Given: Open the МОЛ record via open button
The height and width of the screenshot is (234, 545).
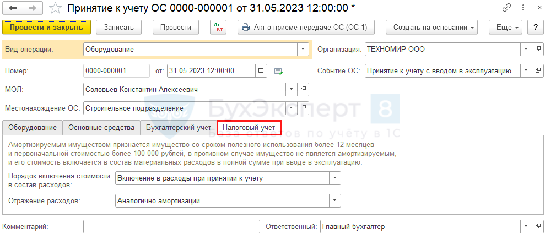Looking at the screenshot, I should click(x=303, y=89).
